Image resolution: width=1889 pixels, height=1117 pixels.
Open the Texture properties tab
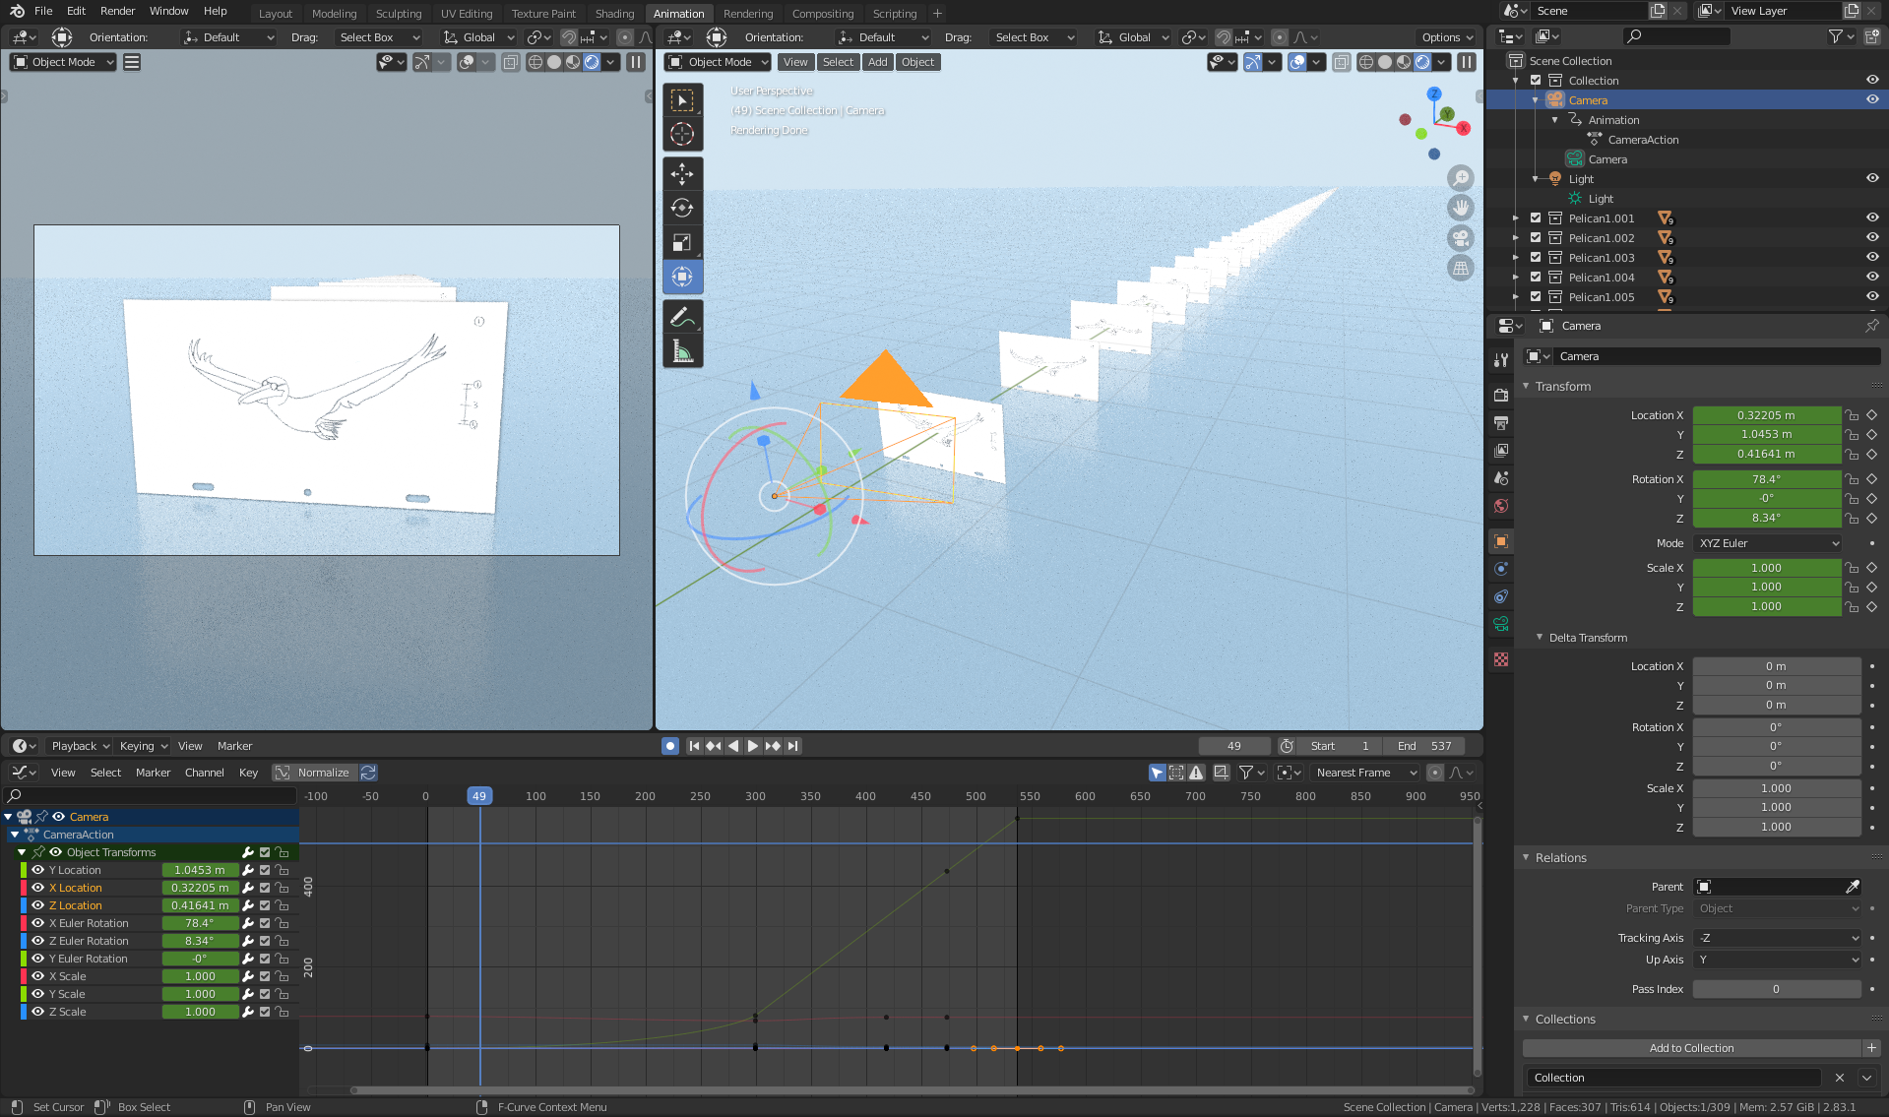pos(1501,659)
